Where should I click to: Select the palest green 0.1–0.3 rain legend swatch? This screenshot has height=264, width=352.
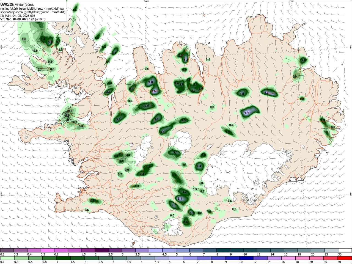[7, 258]
